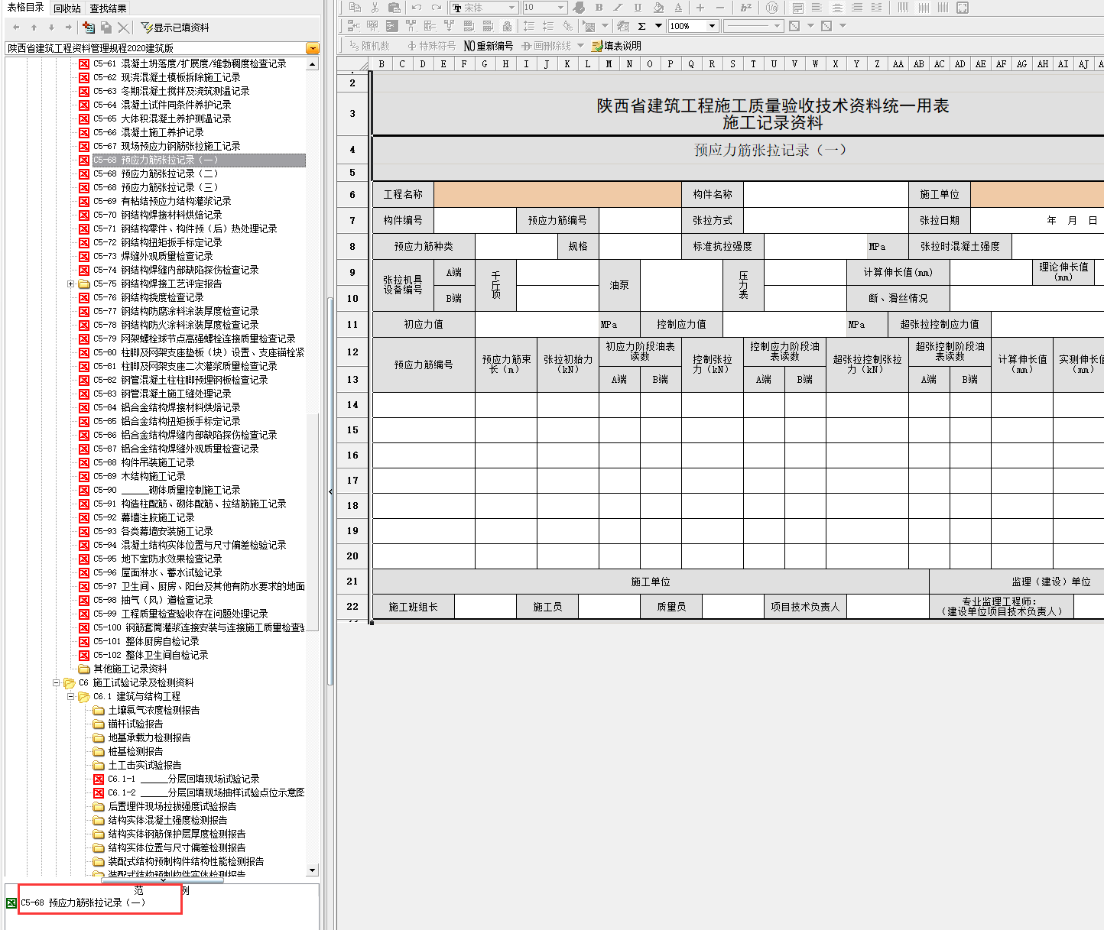Screen dimensions: 1104x930
Task: Open the 100% zoom dropdown
Action: coord(712,26)
